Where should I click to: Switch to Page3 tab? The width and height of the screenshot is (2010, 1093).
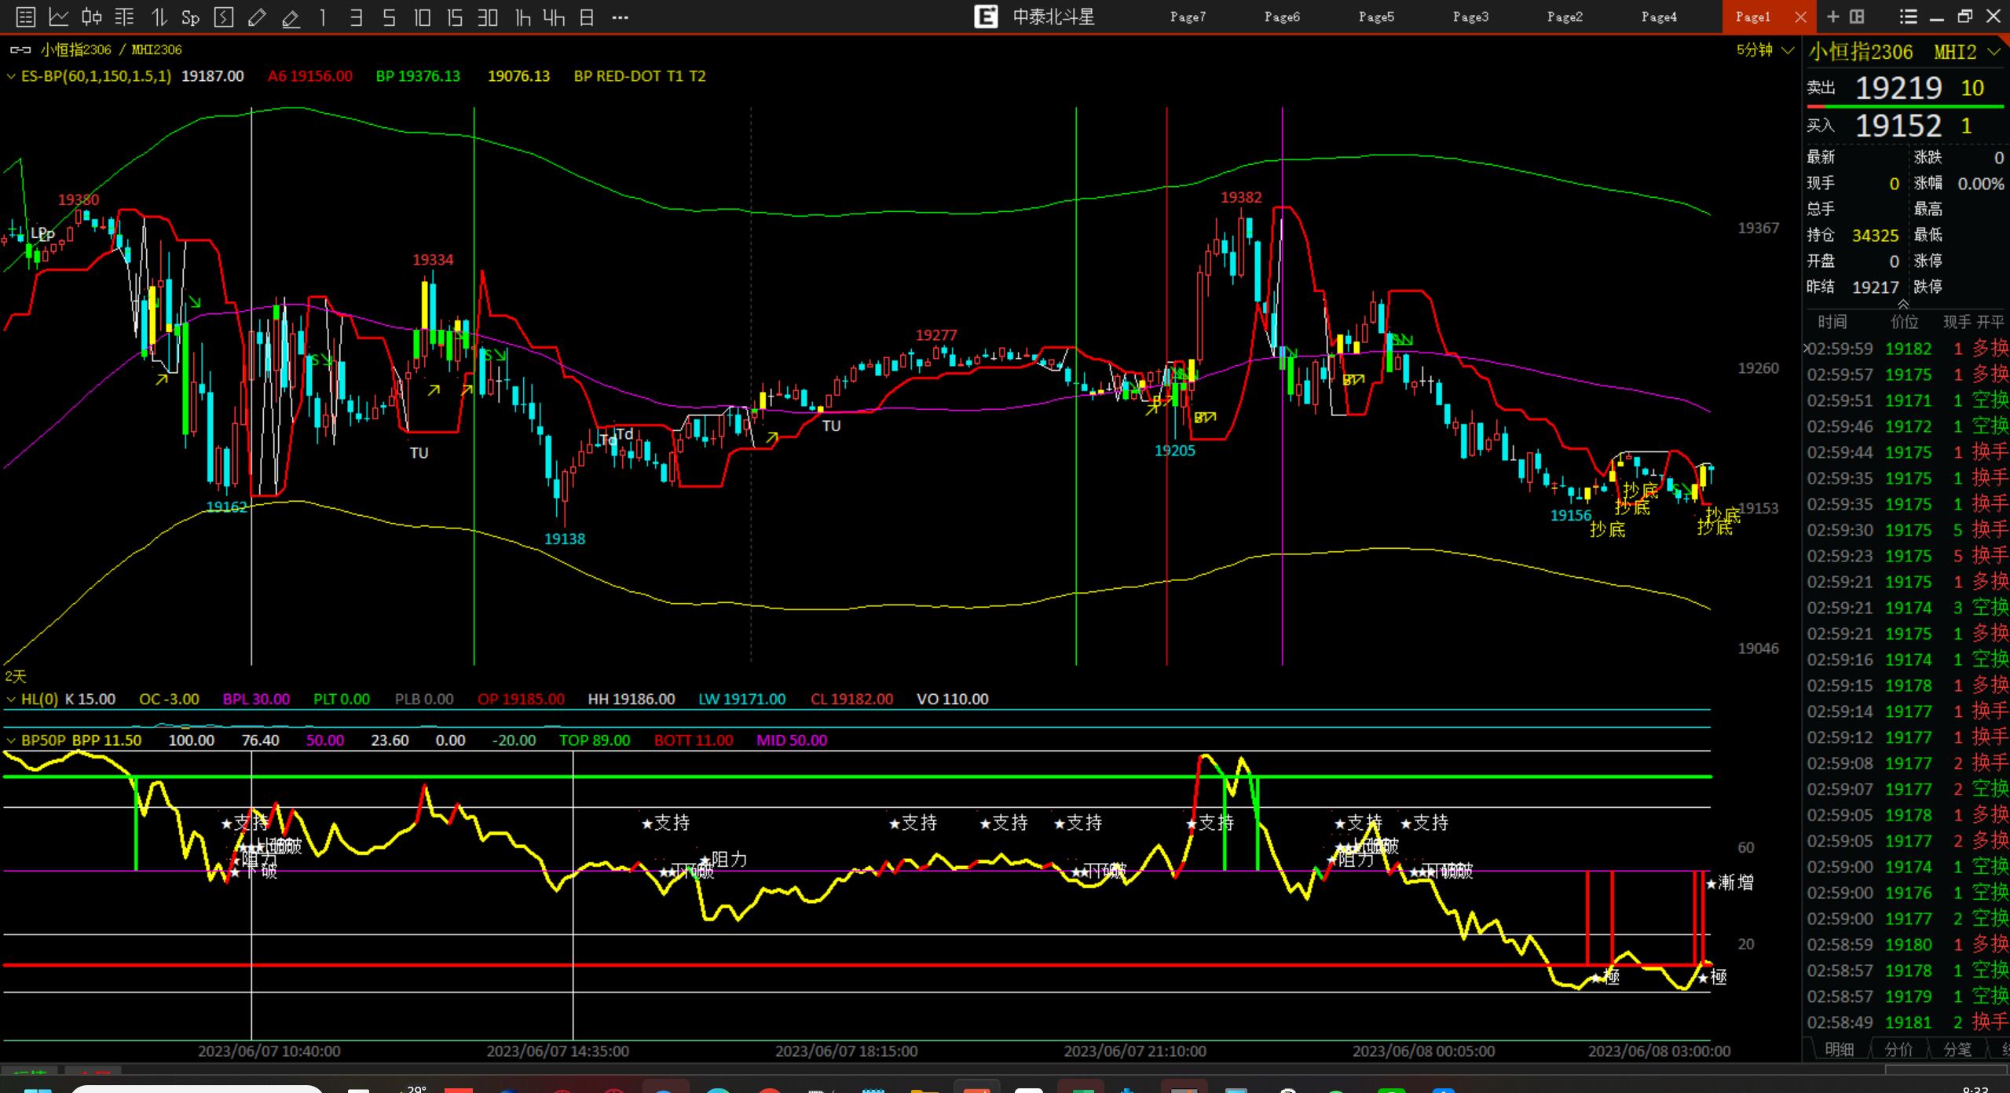[1470, 16]
